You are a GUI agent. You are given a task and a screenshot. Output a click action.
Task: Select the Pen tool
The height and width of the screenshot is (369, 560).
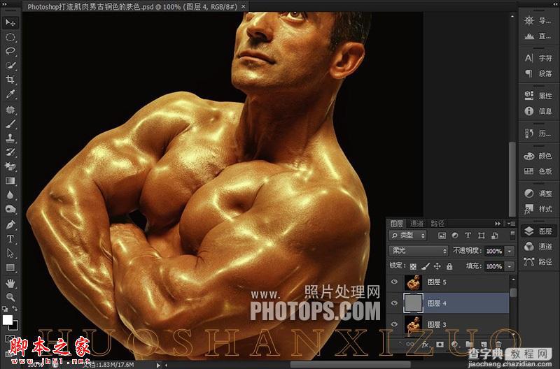tap(10, 225)
